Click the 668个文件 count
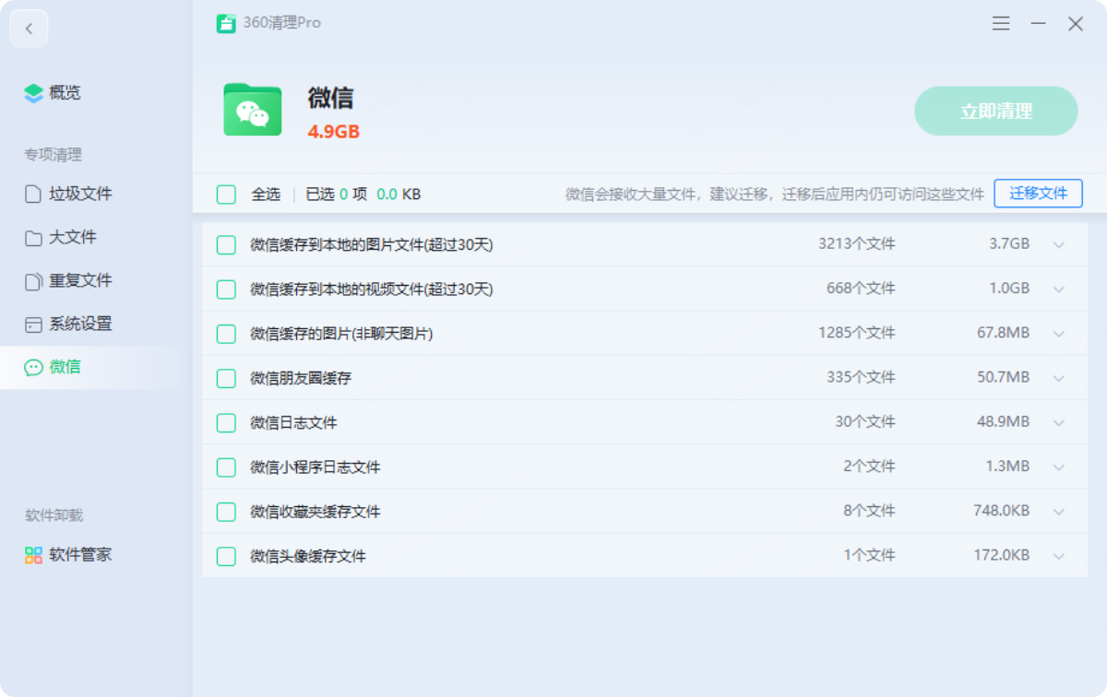The height and width of the screenshot is (697, 1107). pos(861,289)
